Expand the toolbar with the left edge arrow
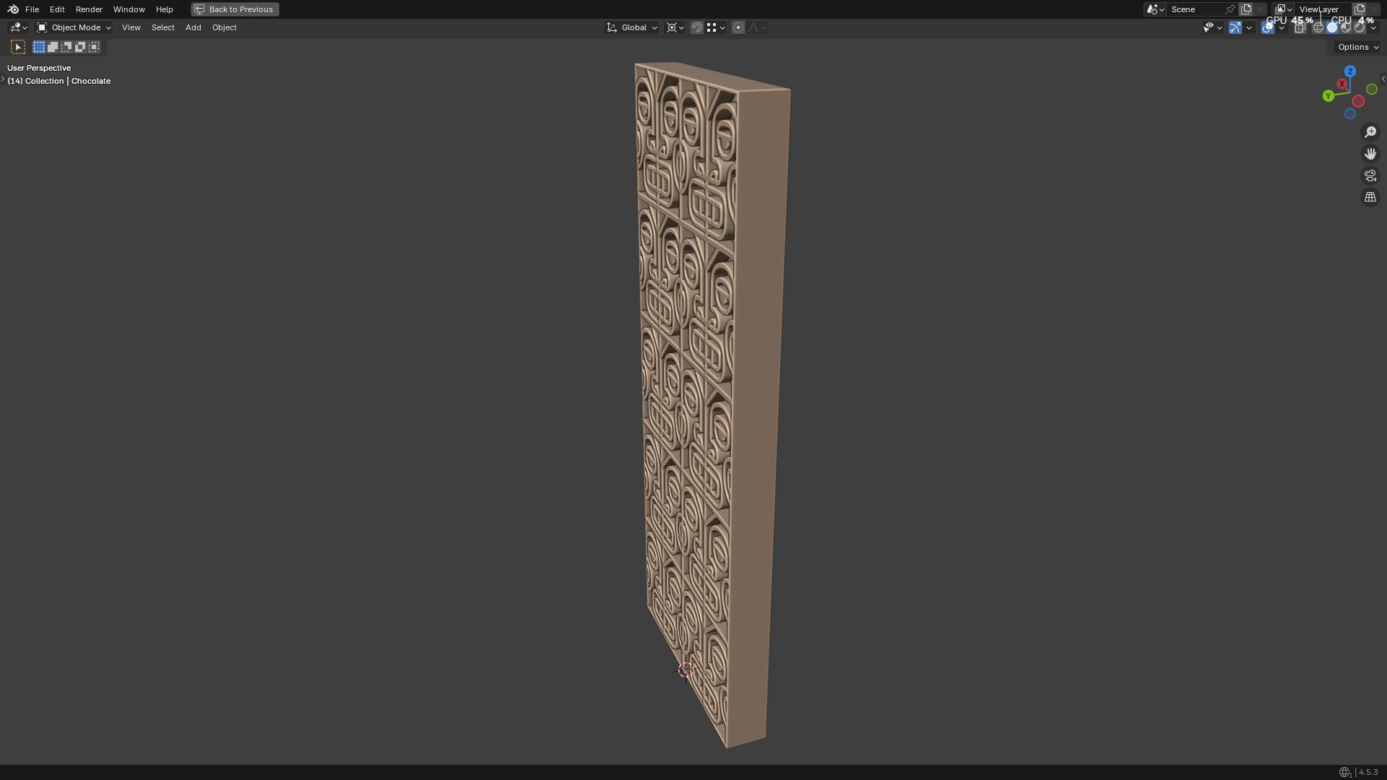The height and width of the screenshot is (780, 1387). (3, 79)
